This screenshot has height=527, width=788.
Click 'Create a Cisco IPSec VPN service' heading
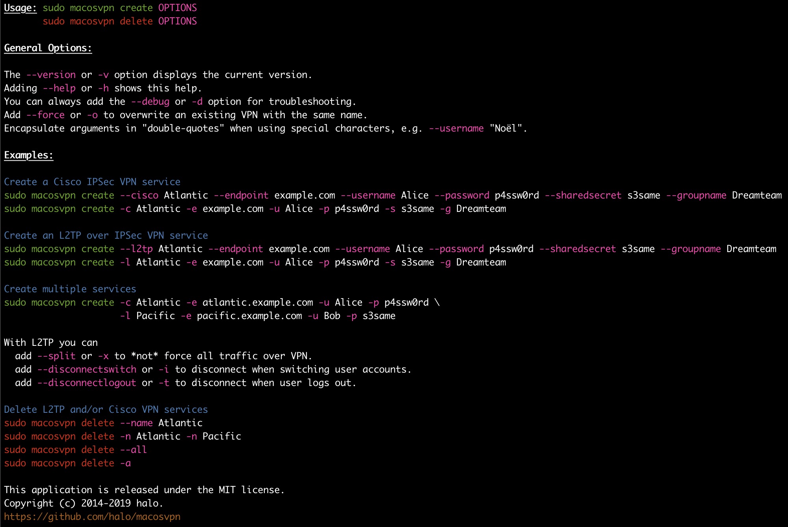click(x=92, y=182)
